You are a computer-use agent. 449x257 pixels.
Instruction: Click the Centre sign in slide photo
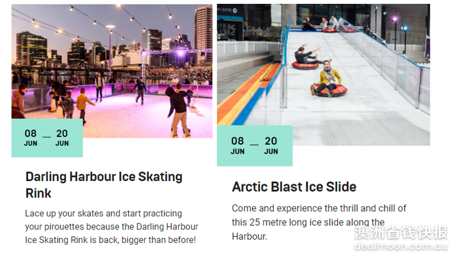pos(227,10)
